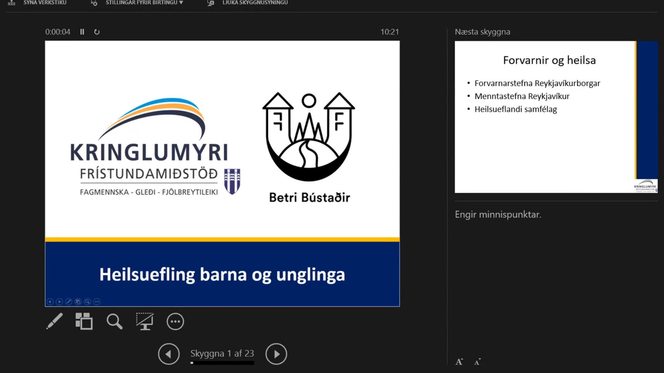Open the see all slides grid
Viewport: 664px width, 373px height.
[84, 321]
